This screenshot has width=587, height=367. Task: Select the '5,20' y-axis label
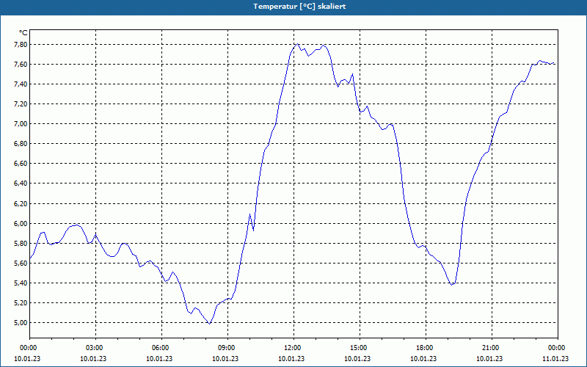point(21,303)
